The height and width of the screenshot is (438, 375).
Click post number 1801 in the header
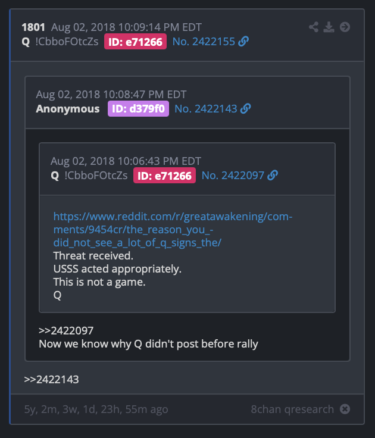point(33,27)
